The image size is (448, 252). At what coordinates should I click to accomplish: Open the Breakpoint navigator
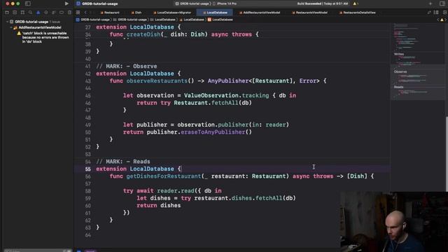62,13
